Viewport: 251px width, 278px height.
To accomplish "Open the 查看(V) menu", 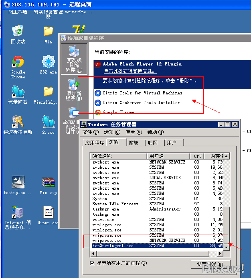I will (x=134, y=132).
